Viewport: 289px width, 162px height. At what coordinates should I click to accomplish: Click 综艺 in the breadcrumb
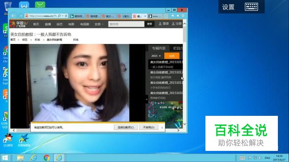coord(25,40)
